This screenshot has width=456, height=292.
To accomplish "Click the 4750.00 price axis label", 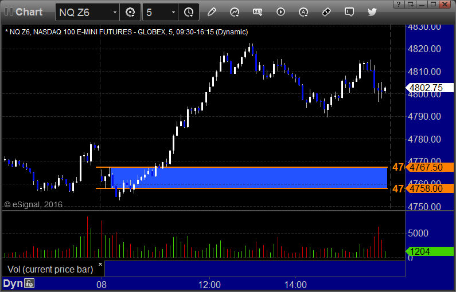I will pyautogui.click(x=424, y=207).
